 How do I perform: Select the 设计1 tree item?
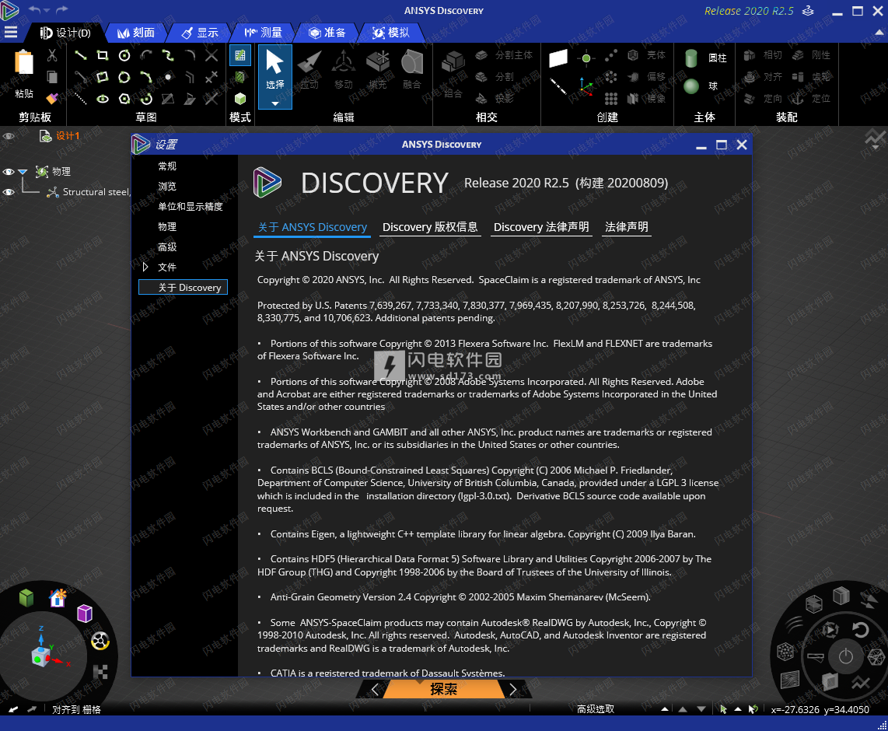tap(68, 136)
